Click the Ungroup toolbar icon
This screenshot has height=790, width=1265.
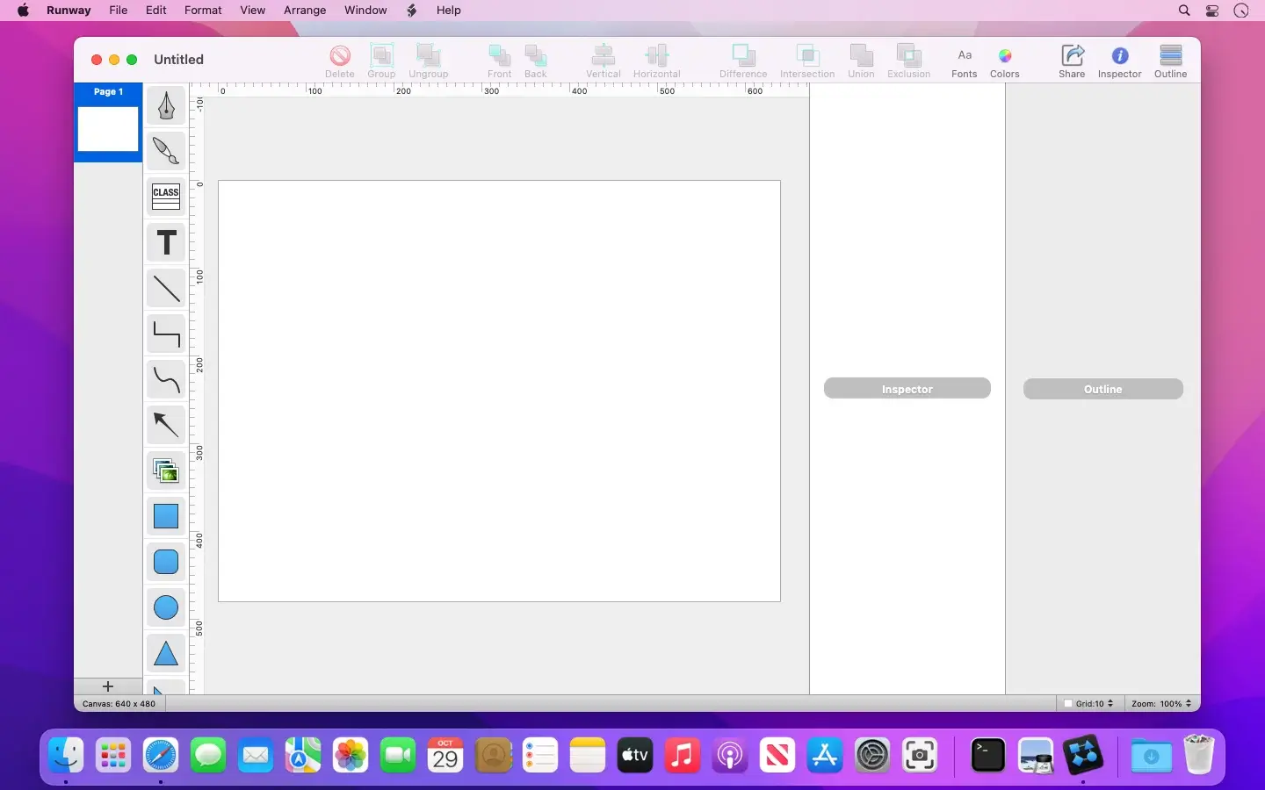429,61
